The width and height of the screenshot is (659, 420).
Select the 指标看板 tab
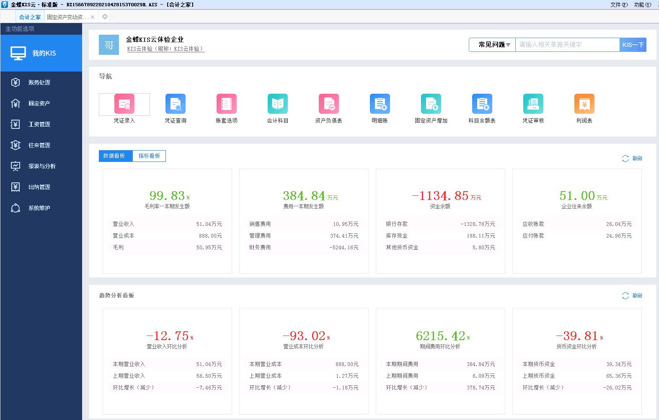point(149,156)
